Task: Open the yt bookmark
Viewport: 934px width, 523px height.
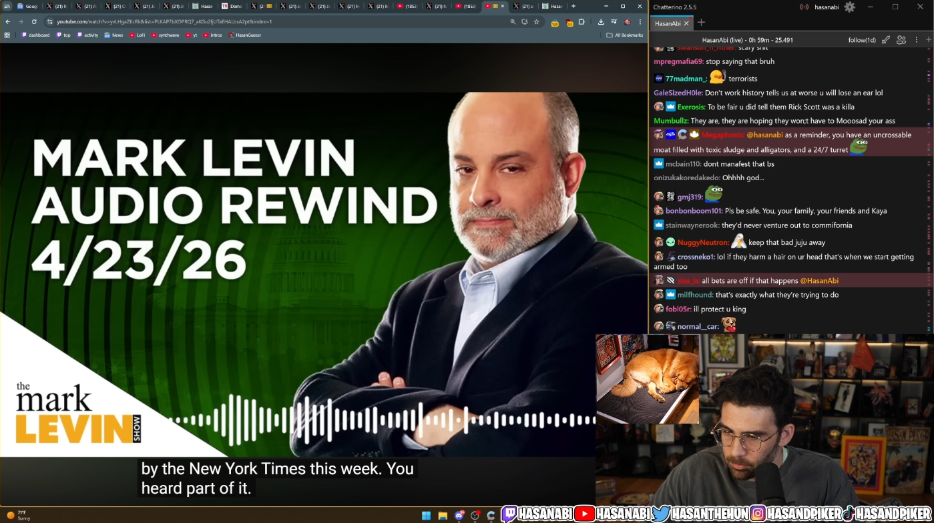Action: click(x=191, y=35)
